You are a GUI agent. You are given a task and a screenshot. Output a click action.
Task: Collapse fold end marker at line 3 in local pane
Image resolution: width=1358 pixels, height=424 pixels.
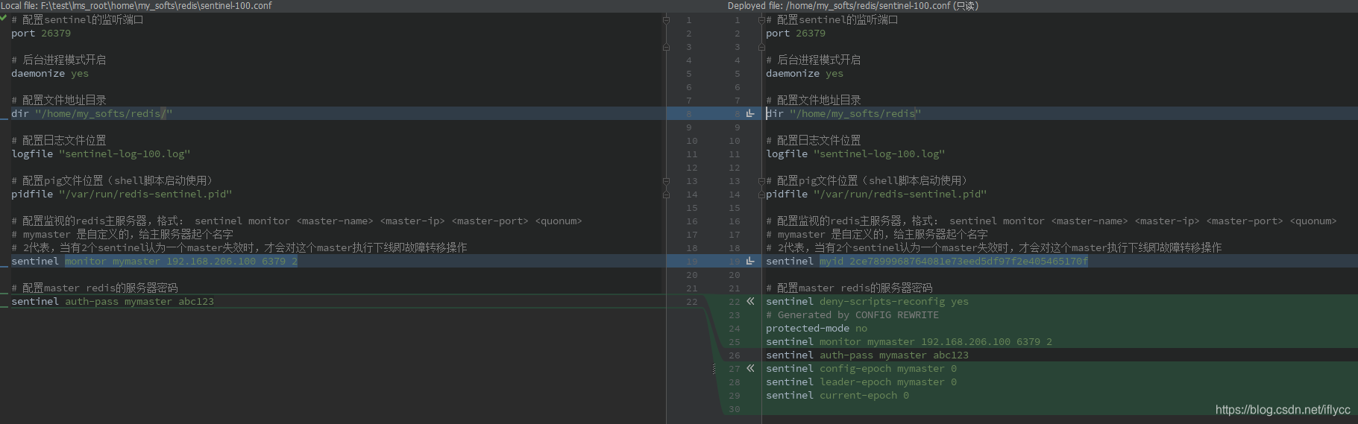(666, 47)
